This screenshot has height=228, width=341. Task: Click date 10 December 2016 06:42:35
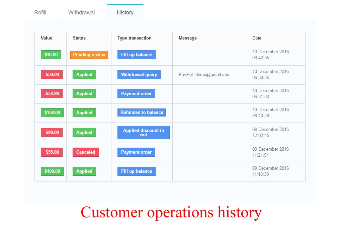pyautogui.click(x=270, y=55)
